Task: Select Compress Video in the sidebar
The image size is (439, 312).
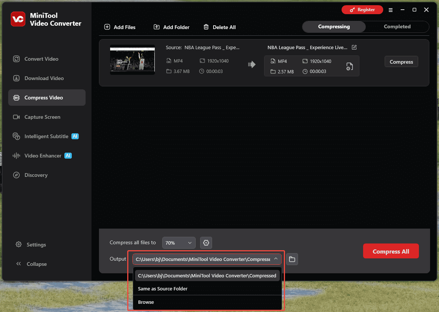Action: [47, 98]
